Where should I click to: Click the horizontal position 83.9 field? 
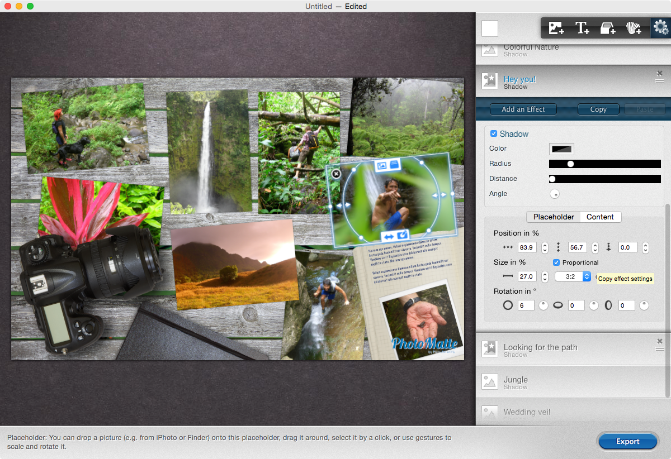tap(527, 247)
